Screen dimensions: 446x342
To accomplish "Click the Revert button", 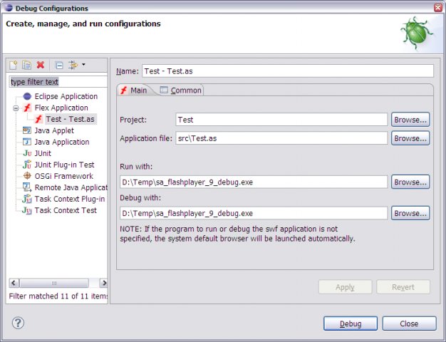I will point(403,287).
